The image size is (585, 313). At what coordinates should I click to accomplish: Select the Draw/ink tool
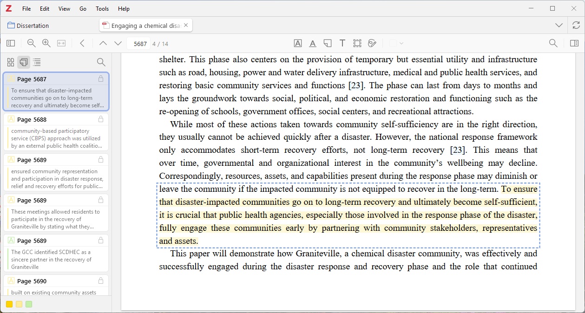click(372, 43)
